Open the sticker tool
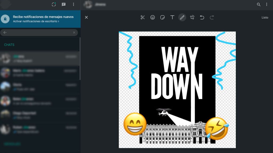This screenshot has width=273, height=153. tap(162, 17)
